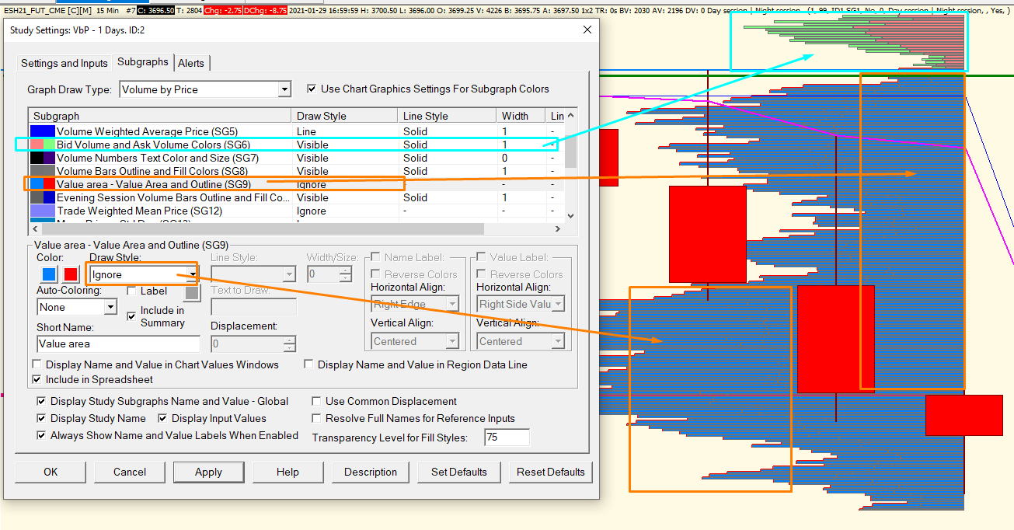
Task: Click the color swatch of Trade Weighted Mean Price row
Action: (x=42, y=211)
